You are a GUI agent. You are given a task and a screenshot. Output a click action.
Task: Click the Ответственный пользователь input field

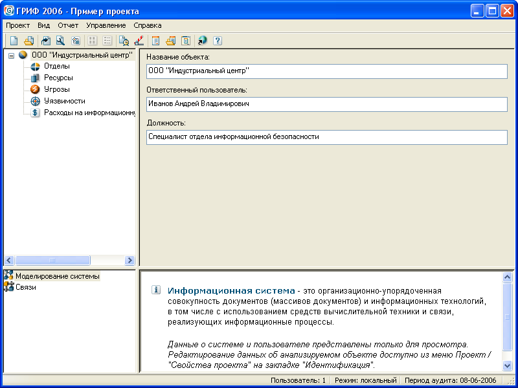pos(327,104)
